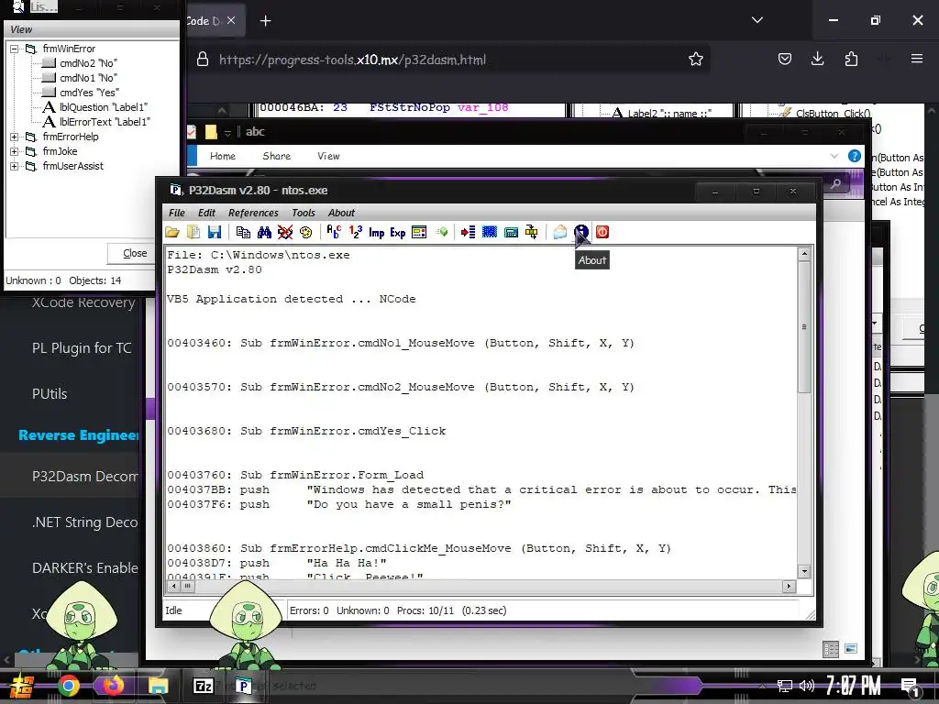
Task: Open the File menu in P32Dasm
Action: coord(177,213)
